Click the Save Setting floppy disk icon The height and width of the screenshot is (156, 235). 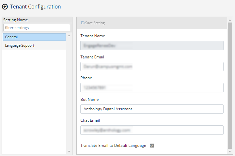click(x=83, y=23)
